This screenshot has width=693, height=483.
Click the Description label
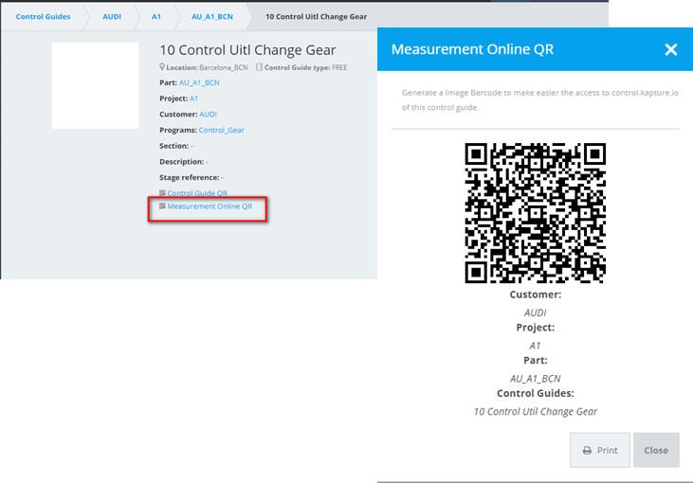pos(181,162)
